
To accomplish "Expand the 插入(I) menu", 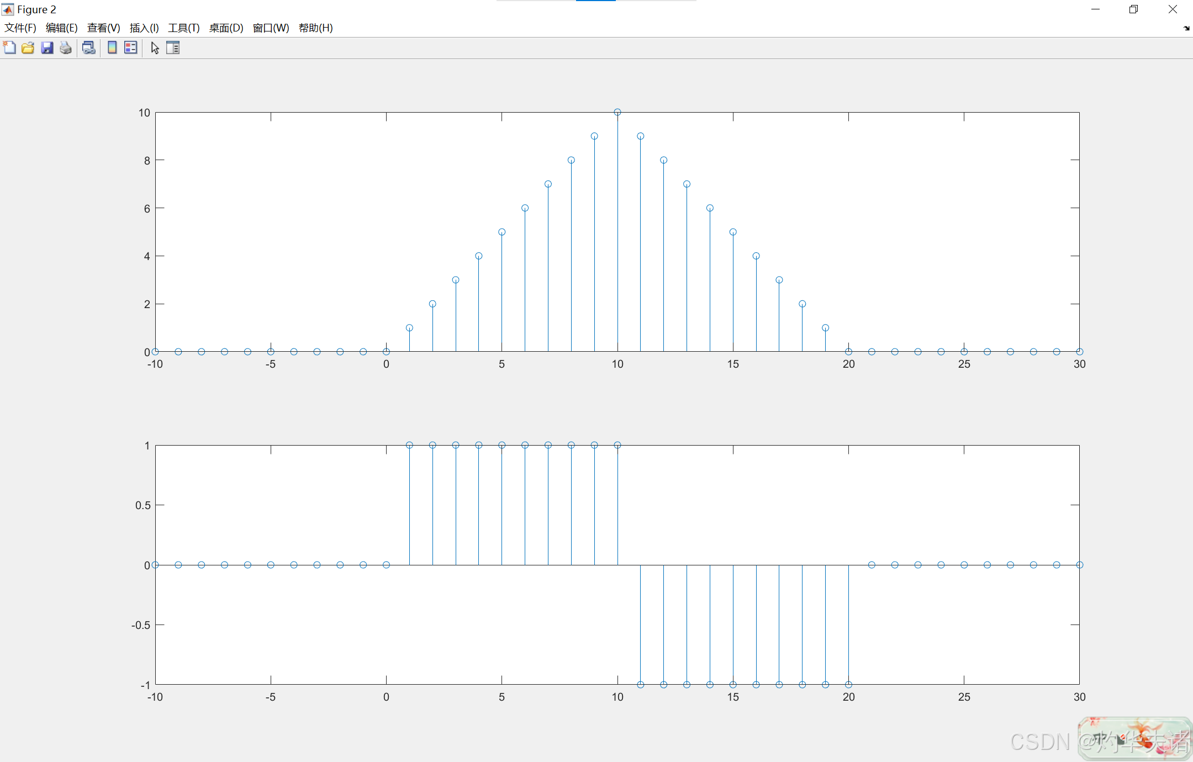I will pyautogui.click(x=144, y=28).
